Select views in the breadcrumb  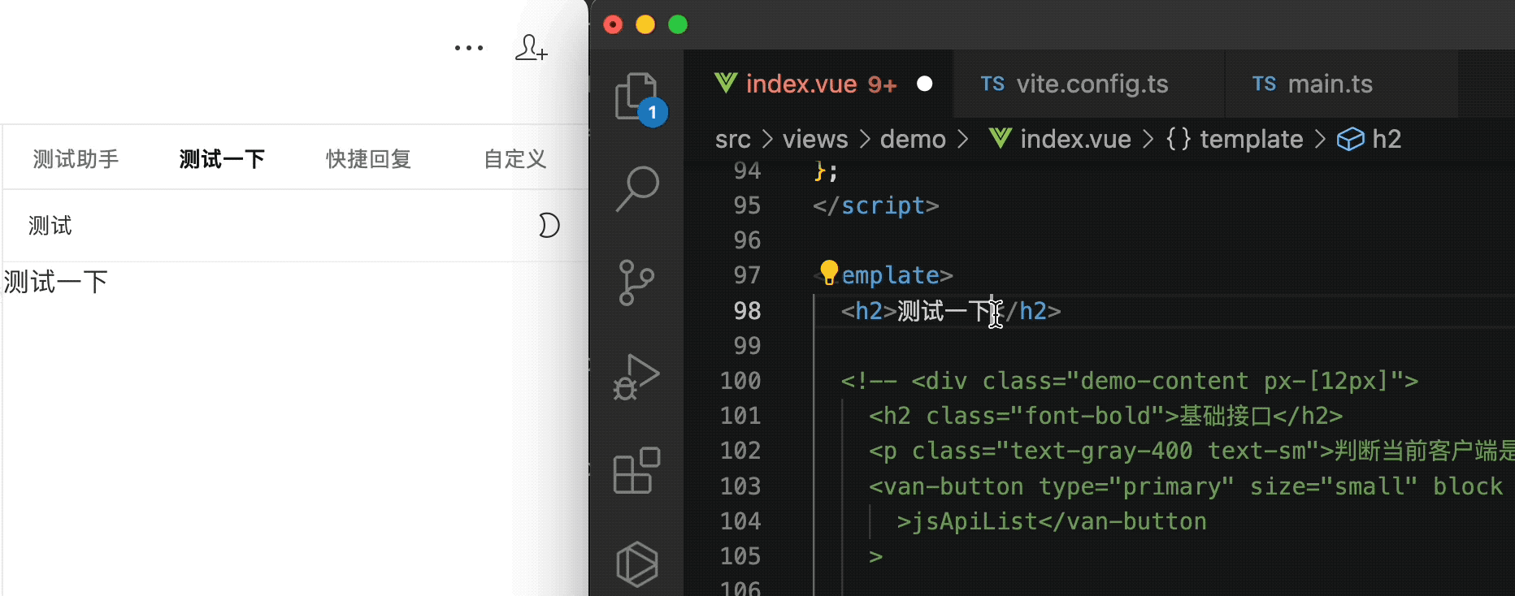(815, 139)
